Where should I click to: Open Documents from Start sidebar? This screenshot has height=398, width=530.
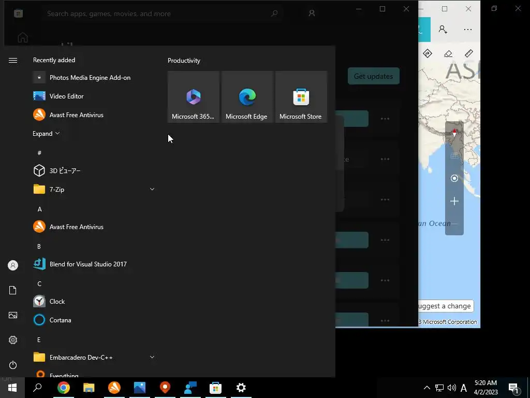point(13,290)
